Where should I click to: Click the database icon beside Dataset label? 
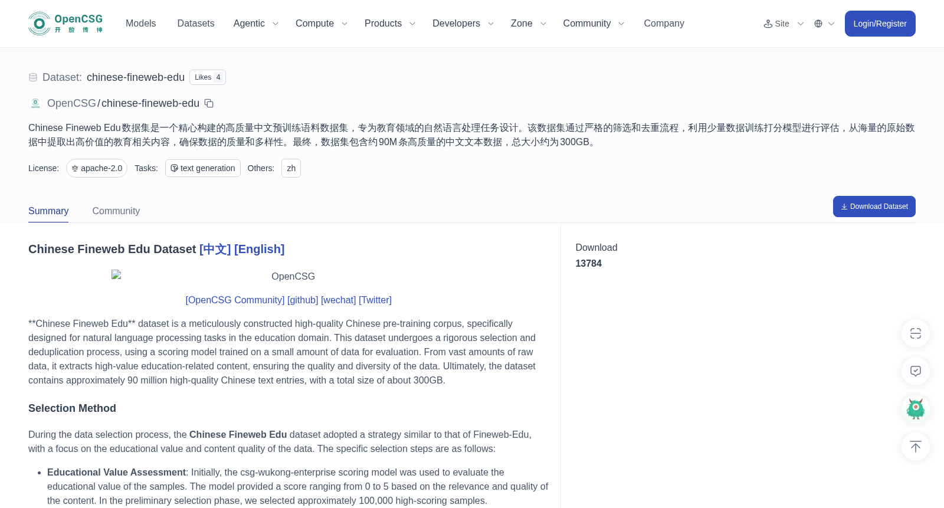click(x=33, y=77)
